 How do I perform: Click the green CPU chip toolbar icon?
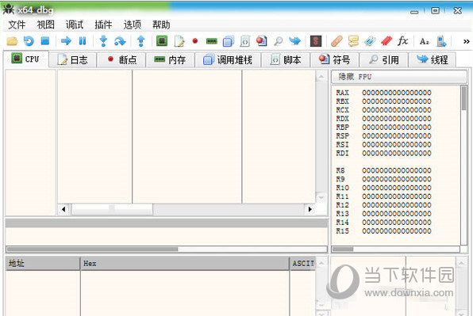(162, 41)
